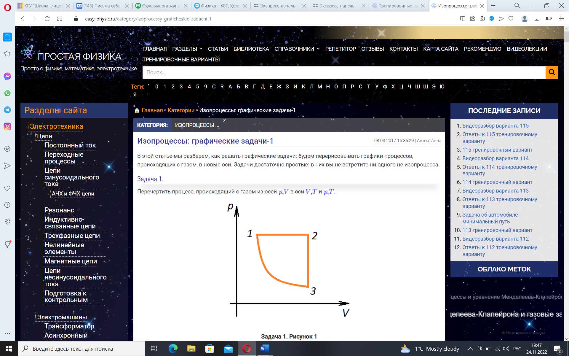The width and height of the screenshot is (569, 356).
Task: Open the ВИДЕОЛЕКЦИИ menu item
Action: [527, 49]
